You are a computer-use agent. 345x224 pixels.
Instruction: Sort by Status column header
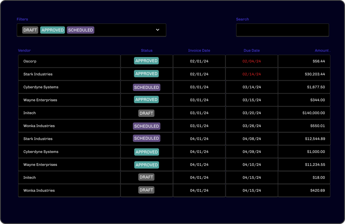click(147, 50)
